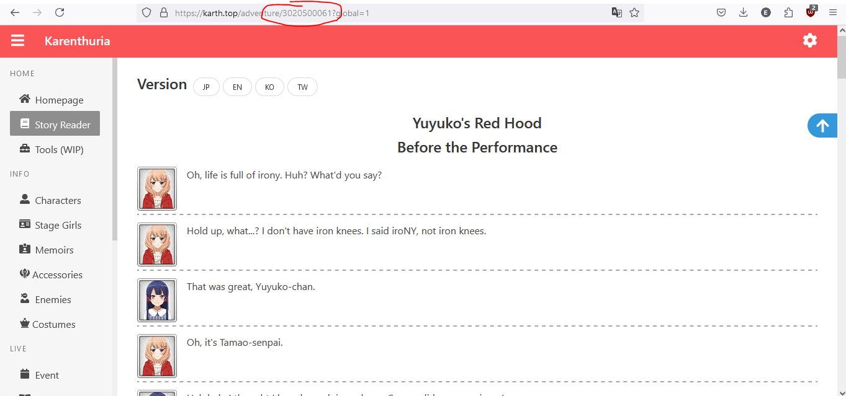Choose the KO language version
846x396 pixels.
tap(269, 87)
